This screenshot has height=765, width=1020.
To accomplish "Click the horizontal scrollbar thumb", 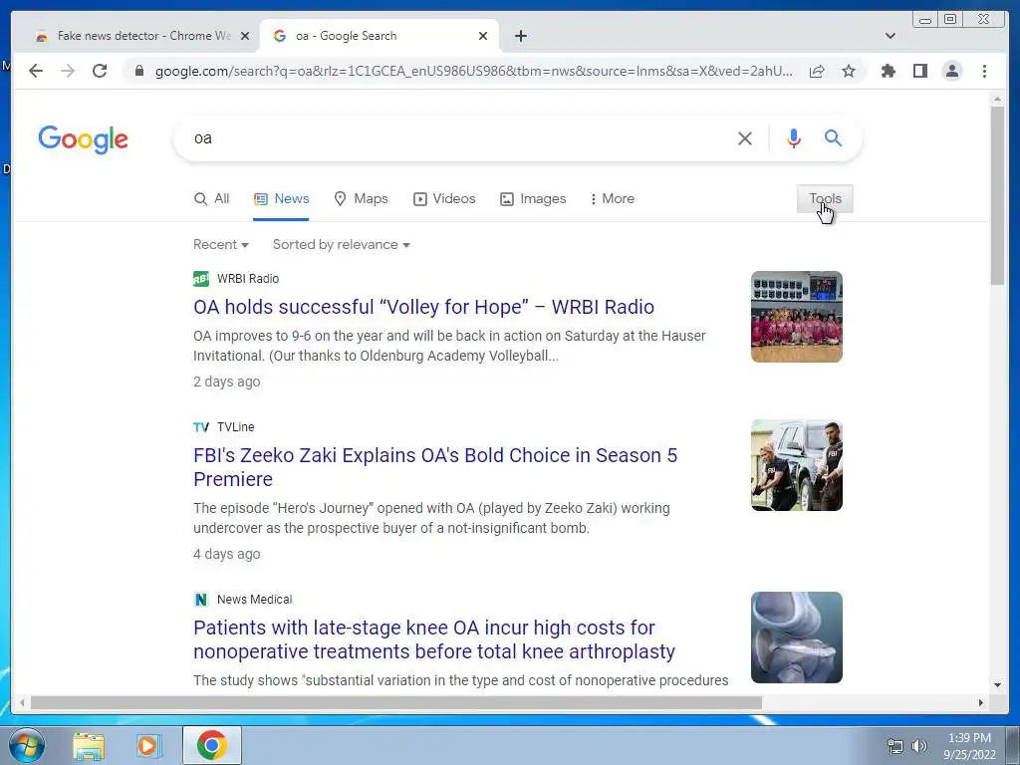I will coord(395,702).
